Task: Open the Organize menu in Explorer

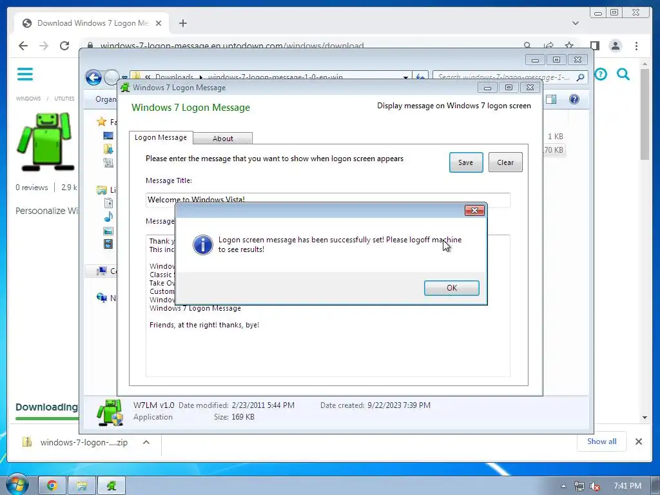Action: 105,99
